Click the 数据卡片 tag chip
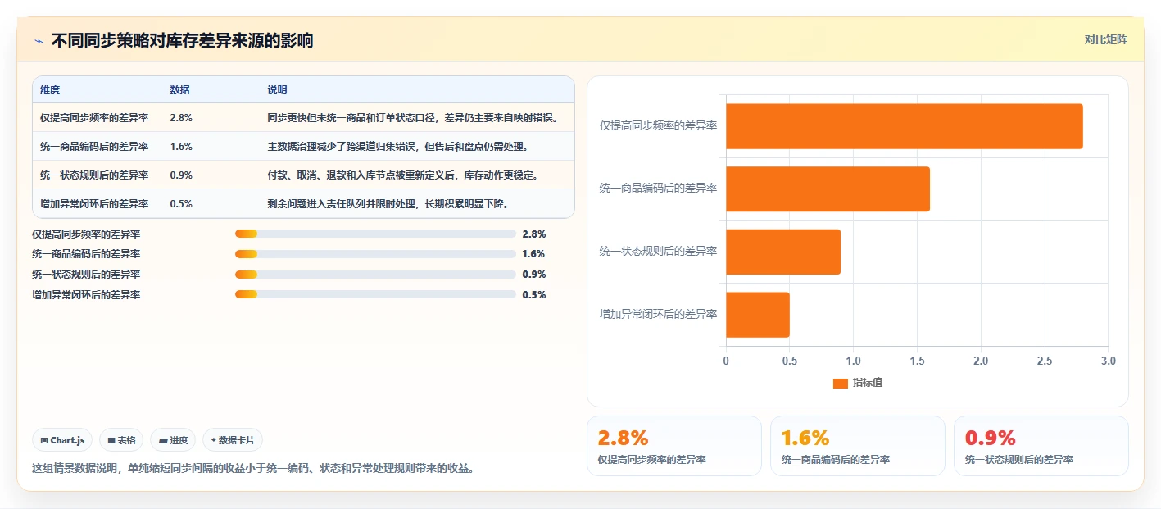Image resolution: width=1161 pixels, height=509 pixels. tap(233, 440)
